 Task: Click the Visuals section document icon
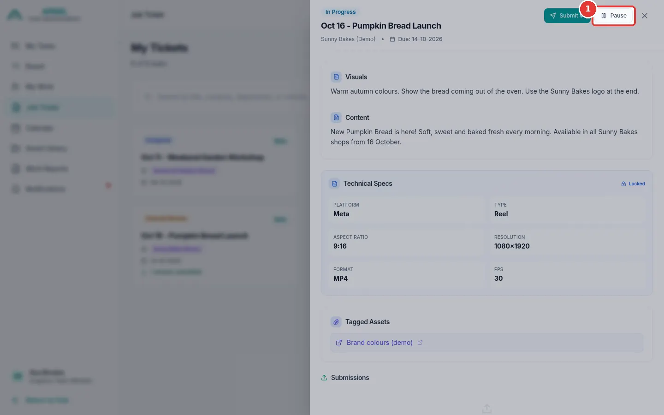coord(336,77)
